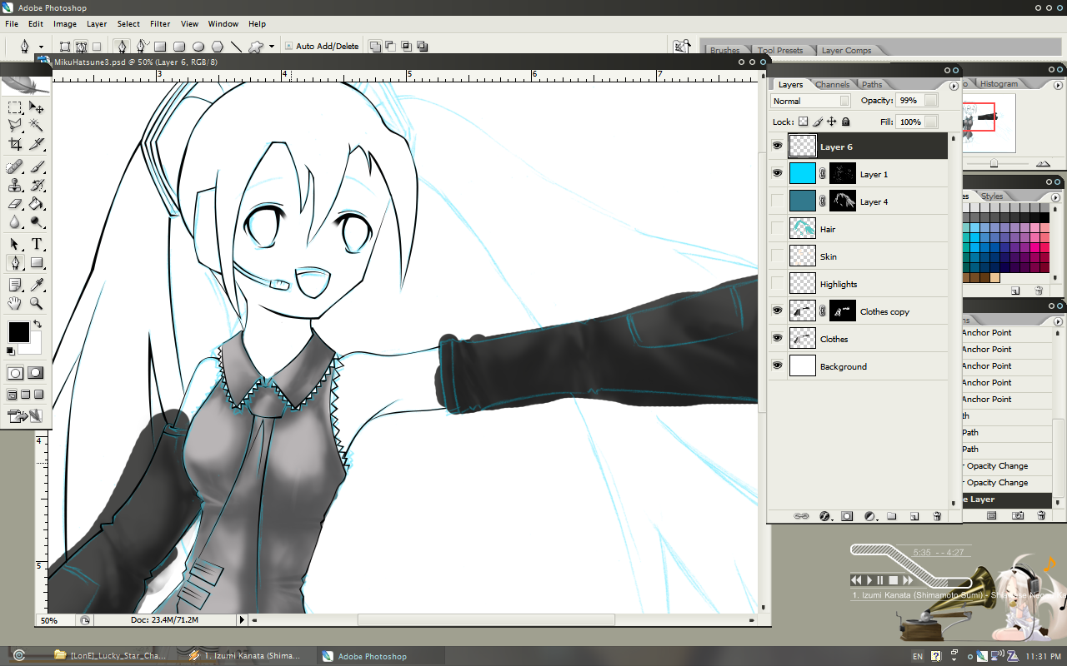Open the Opacity slider arrow
The height and width of the screenshot is (666, 1067).
(930, 101)
